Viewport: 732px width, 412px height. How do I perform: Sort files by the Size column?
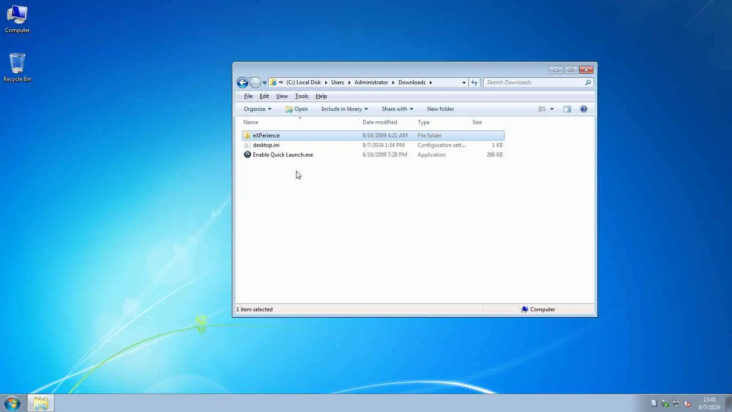[x=487, y=122]
